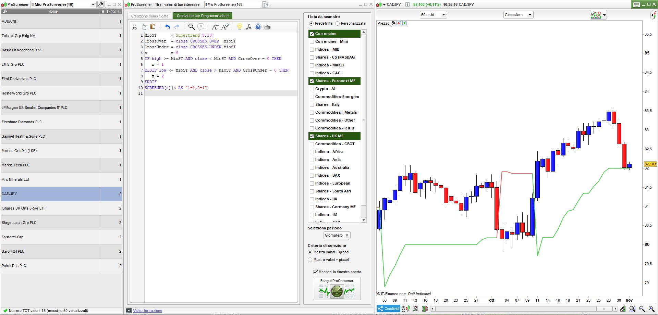Screen dimensions: 658x315
Task: Check the Indices - MIB checkbox
Action: (312, 50)
